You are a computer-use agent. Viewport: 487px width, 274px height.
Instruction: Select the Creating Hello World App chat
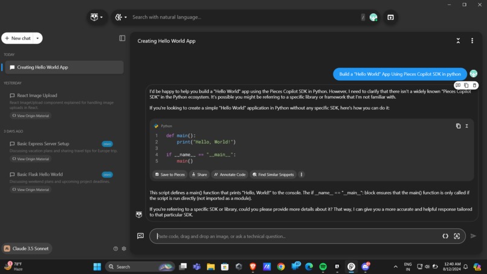point(64,67)
